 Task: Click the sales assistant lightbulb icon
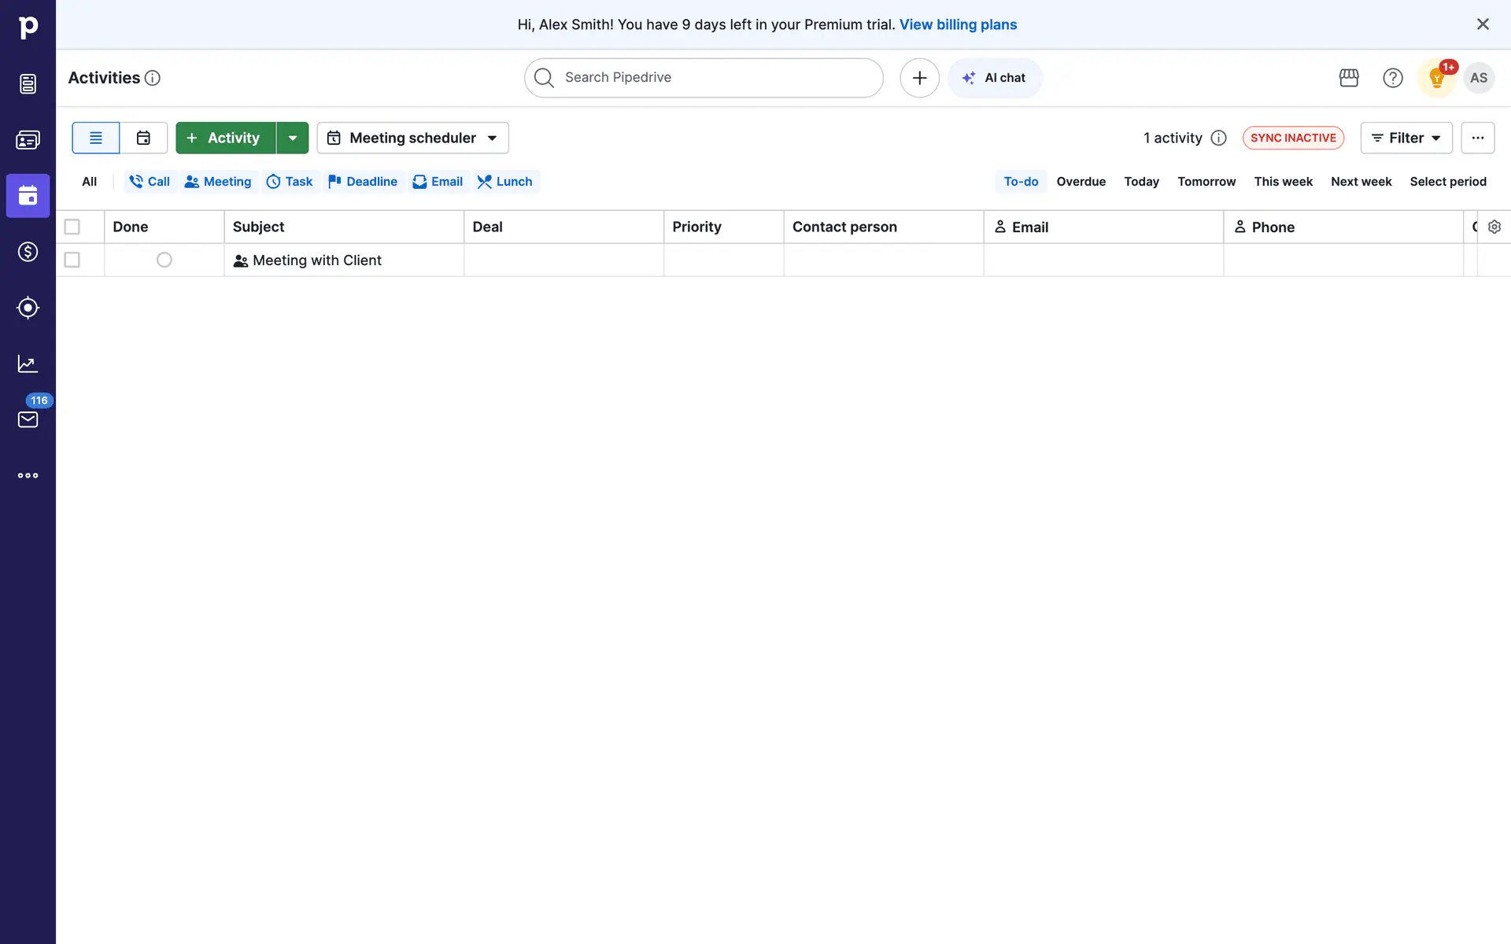(x=1436, y=78)
